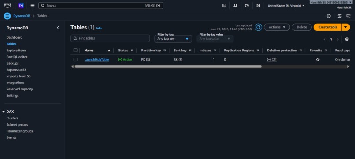Open Integrations in sidebar
Image resolution: width=355 pixels, height=159 pixels.
pyautogui.click(x=15, y=83)
